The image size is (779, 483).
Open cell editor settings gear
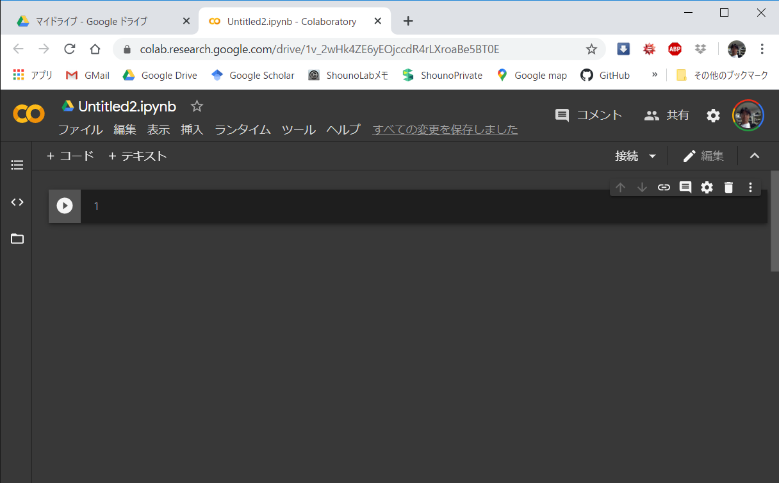pyautogui.click(x=707, y=187)
